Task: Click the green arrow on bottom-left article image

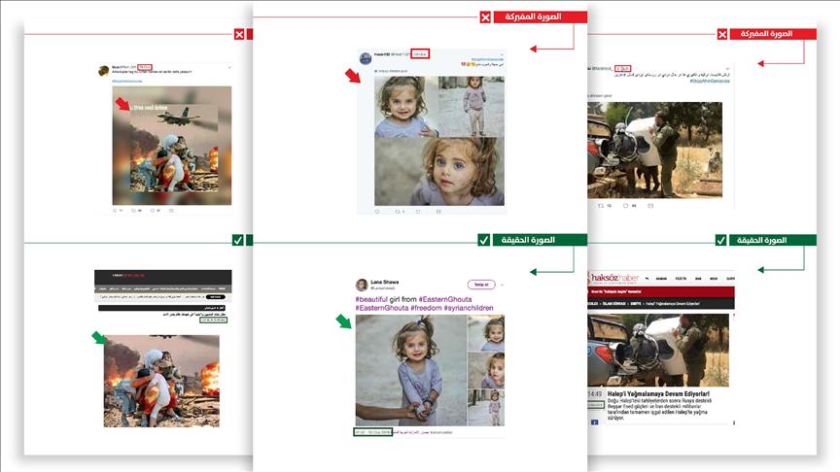Action: pyautogui.click(x=97, y=338)
